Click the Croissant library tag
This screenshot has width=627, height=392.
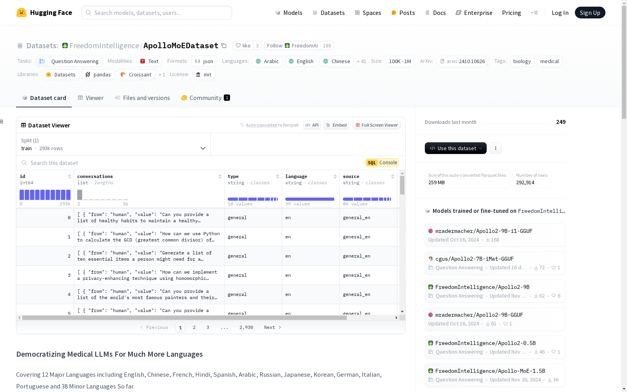(x=136, y=74)
